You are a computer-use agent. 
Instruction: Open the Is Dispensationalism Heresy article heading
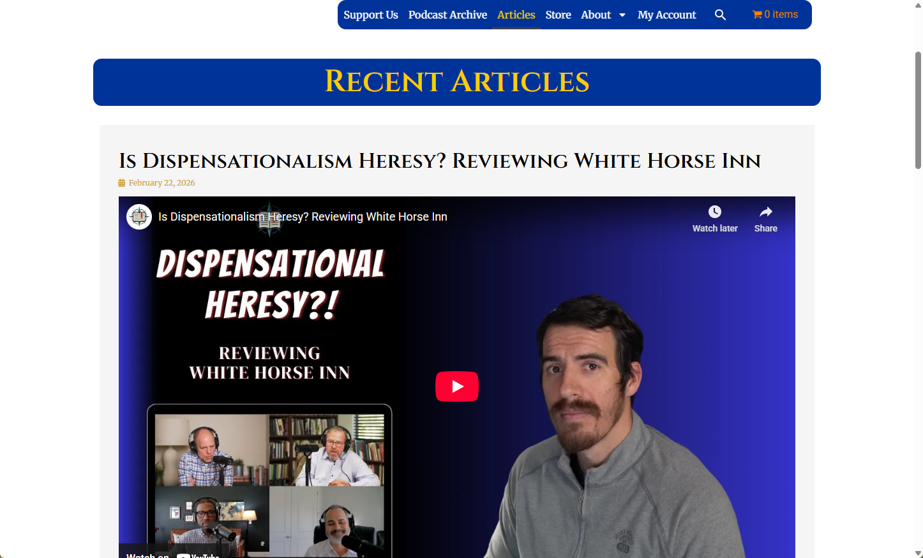439,161
